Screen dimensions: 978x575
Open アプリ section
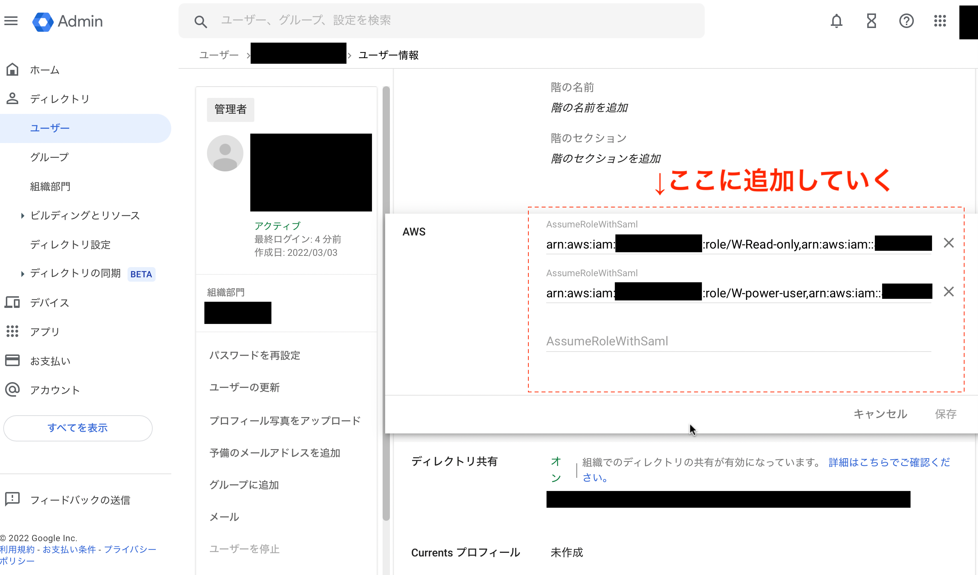click(45, 332)
